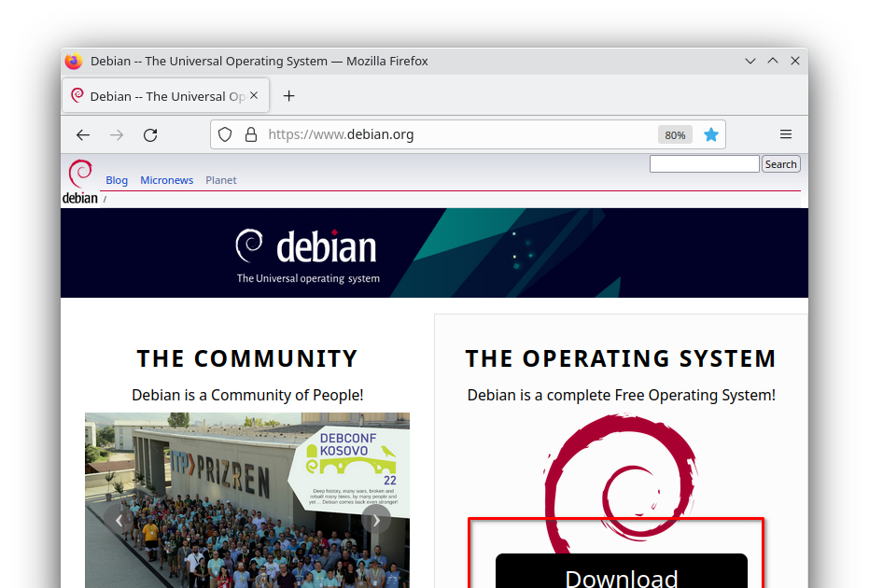Maximize the Firefox window with the up chevron
The image size is (869, 588).
click(x=773, y=61)
